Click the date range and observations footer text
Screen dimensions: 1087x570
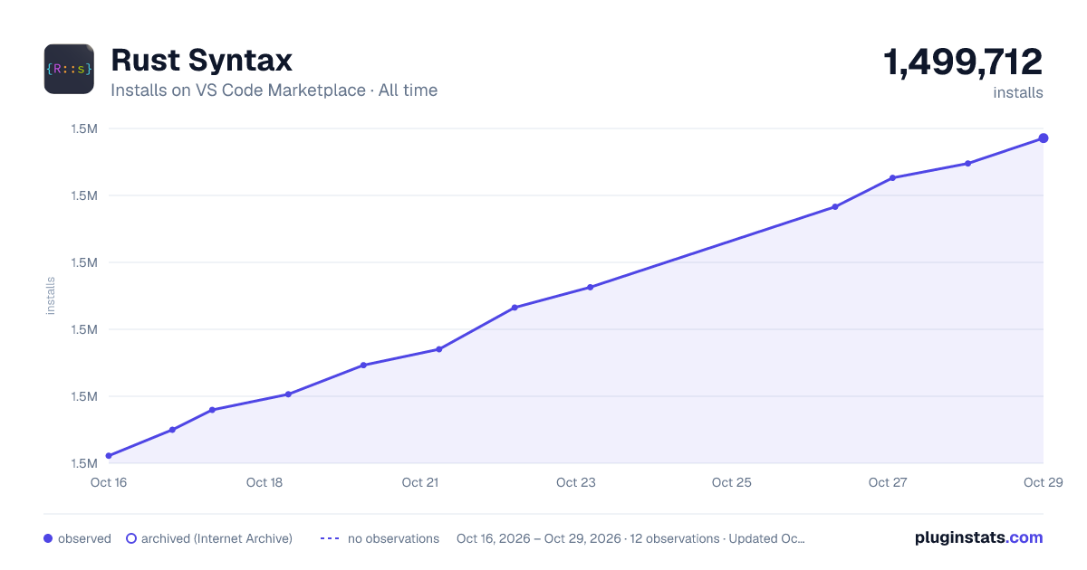pyautogui.click(x=630, y=538)
